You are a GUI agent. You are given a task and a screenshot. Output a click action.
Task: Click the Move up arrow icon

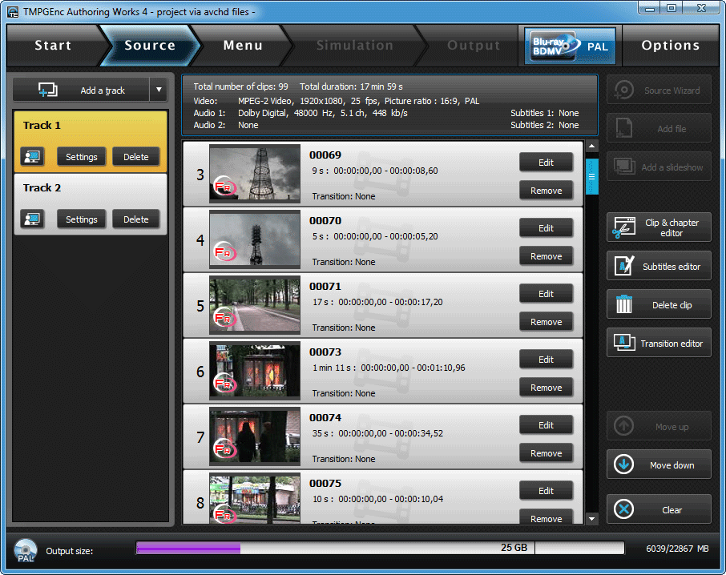(x=623, y=425)
